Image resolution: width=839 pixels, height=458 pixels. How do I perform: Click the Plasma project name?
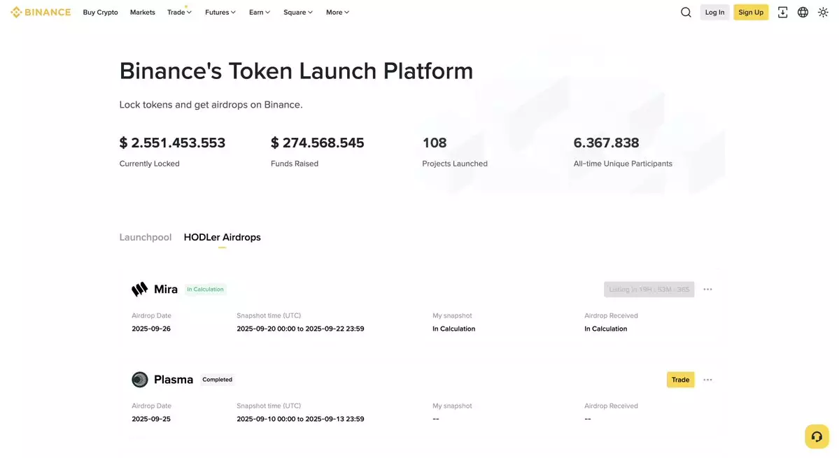click(x=174, y=380)
